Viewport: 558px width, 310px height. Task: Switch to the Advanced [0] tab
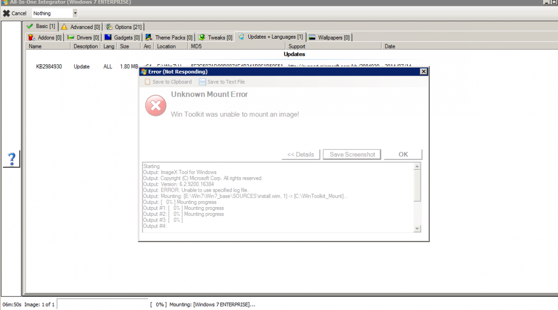point(80,27)
